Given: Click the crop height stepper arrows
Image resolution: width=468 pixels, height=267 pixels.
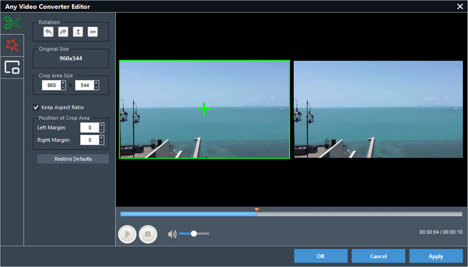Looking at the screenshot, I should 97,86.
